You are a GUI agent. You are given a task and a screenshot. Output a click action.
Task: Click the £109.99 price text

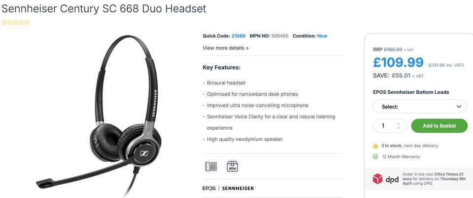coord(398,62)
